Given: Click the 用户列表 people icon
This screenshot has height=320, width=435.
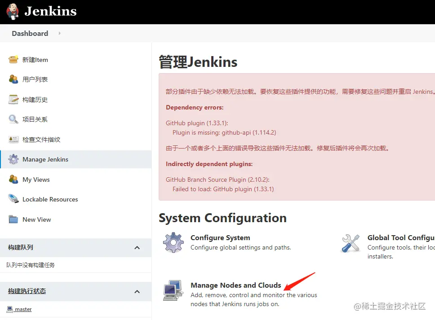Looking at the screenshot, I should (x=13, y=79).
